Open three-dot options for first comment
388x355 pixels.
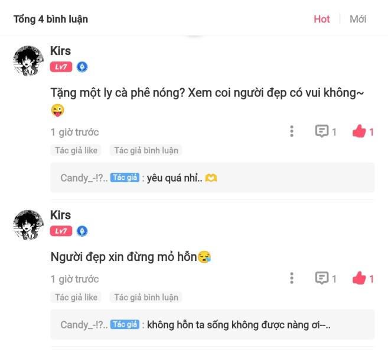click(292, 131)
